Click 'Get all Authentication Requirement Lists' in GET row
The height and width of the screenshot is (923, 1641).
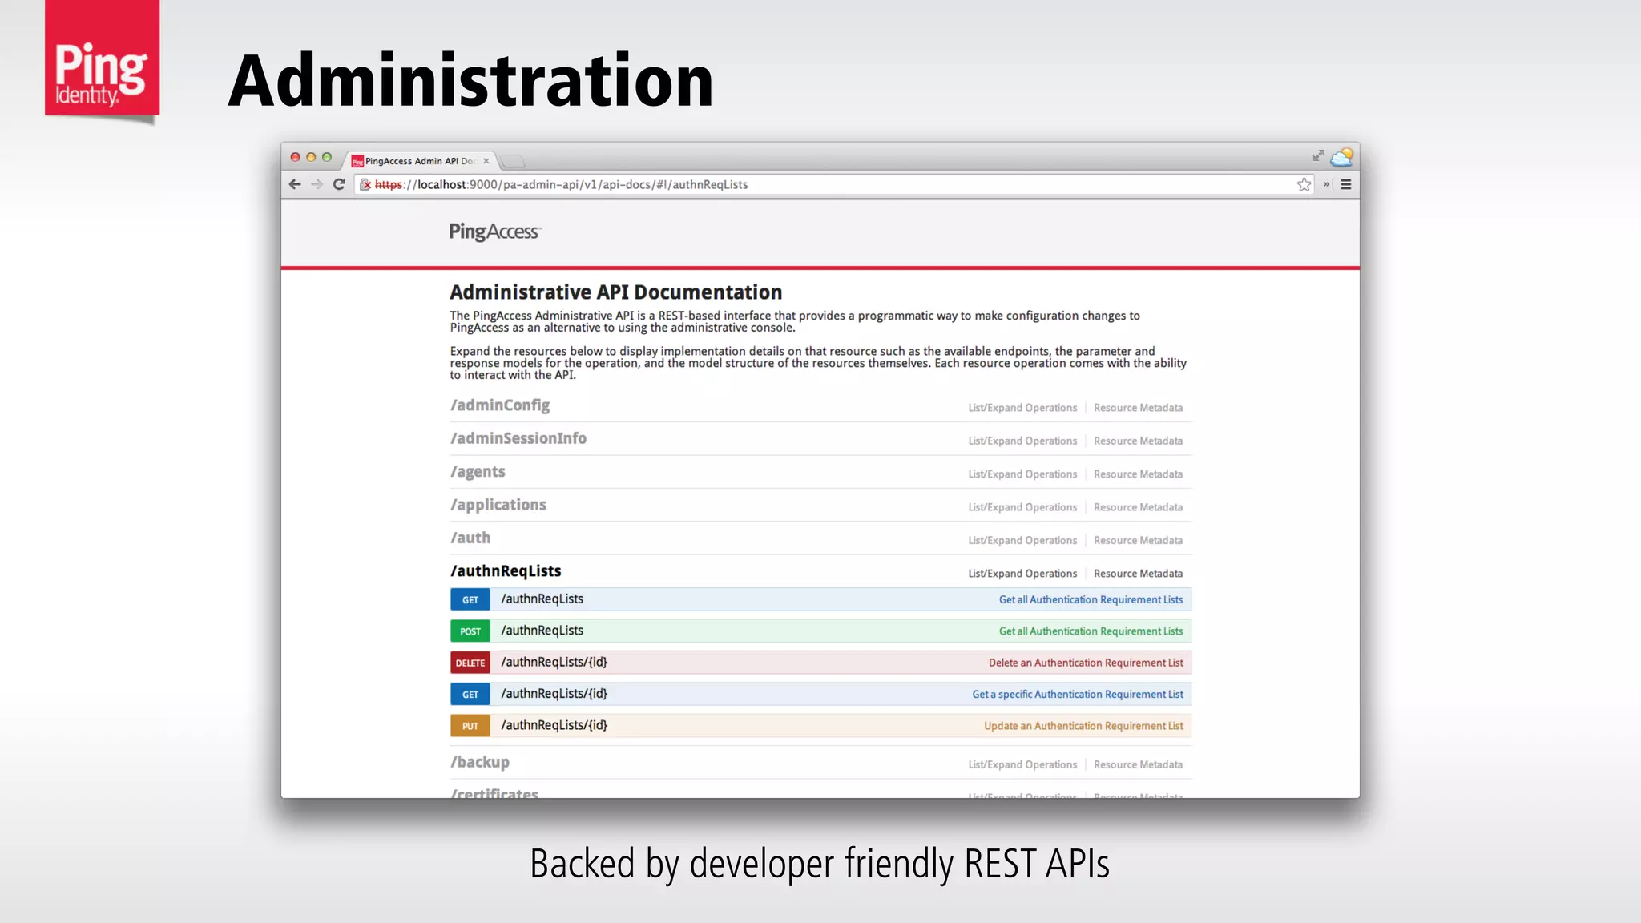(1091, 599)
